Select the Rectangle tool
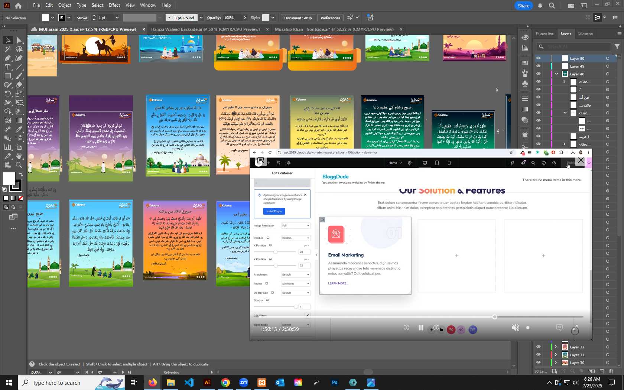Viewport: 624px width, 390px height. [x=7, y=76]
